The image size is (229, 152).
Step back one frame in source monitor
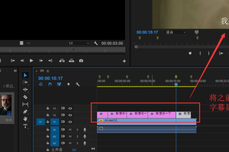(x=22, y=61)
